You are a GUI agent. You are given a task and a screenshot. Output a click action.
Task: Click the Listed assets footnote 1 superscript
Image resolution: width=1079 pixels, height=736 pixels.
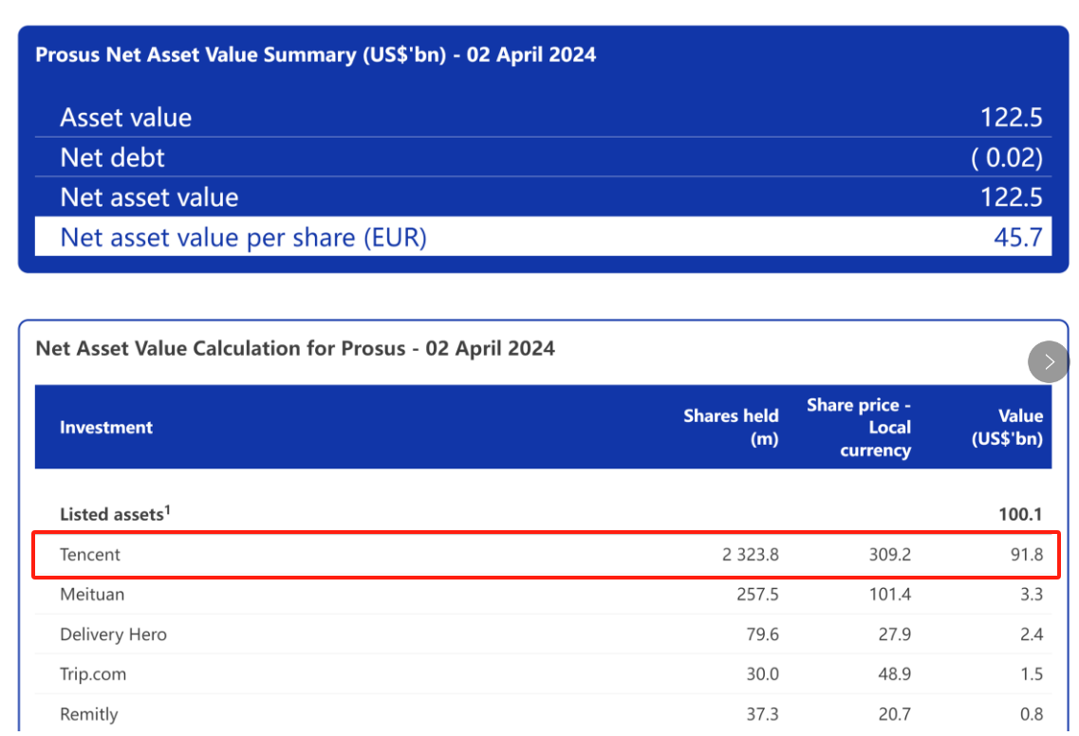coord(167,509)
